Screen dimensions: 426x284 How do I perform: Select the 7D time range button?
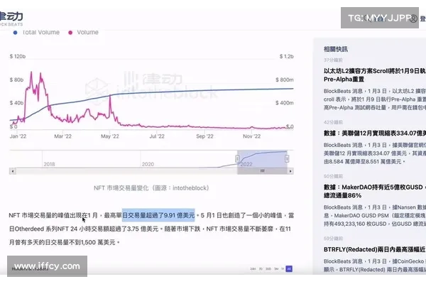pyautogui.click(x=261, y=269)
